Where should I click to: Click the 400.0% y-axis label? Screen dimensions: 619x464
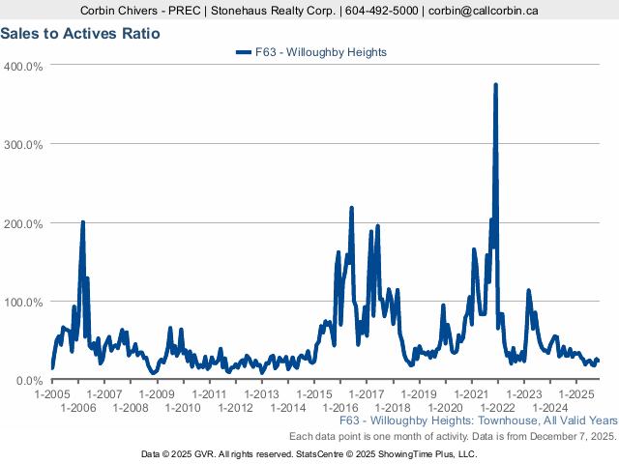pos(22,66)
